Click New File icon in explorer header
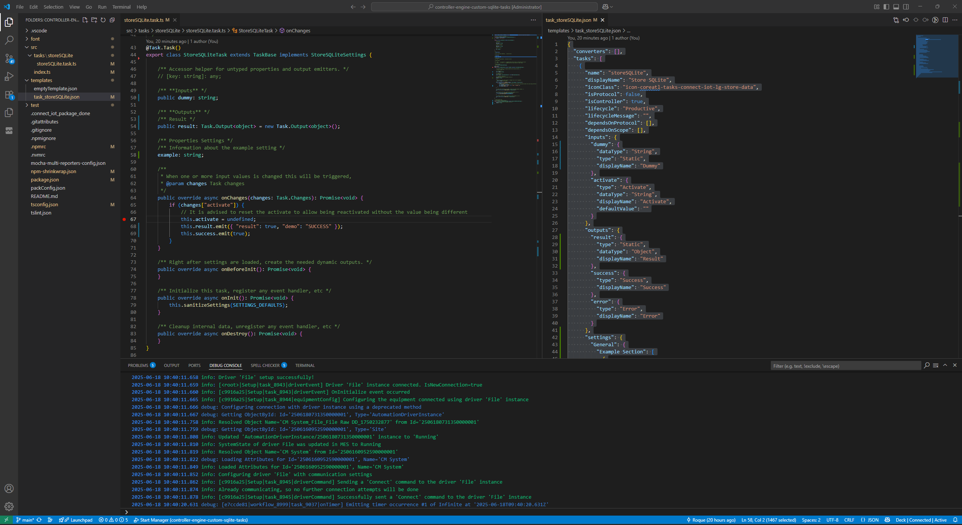962x525 pixels. coord(85,20)
